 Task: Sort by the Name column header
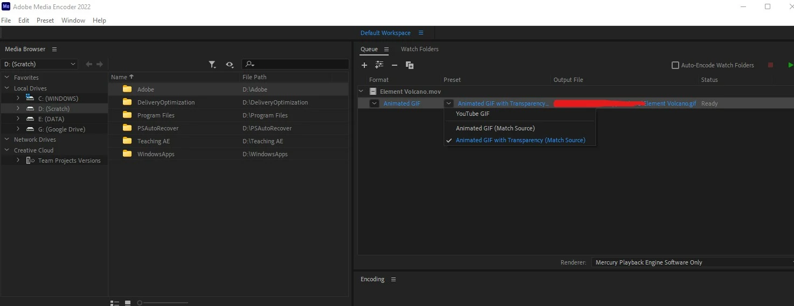(120, 77)
